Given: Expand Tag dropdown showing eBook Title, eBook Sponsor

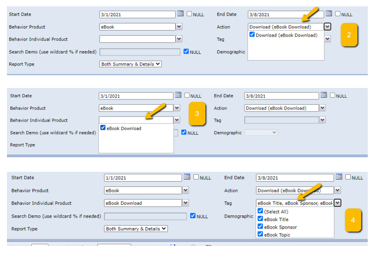Looking at the screenshot, I should point(338,203).
